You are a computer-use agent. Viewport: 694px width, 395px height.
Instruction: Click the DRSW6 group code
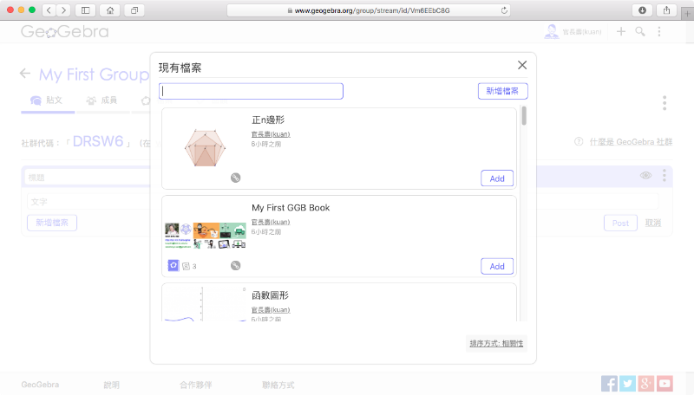click(x=98, y=141)
